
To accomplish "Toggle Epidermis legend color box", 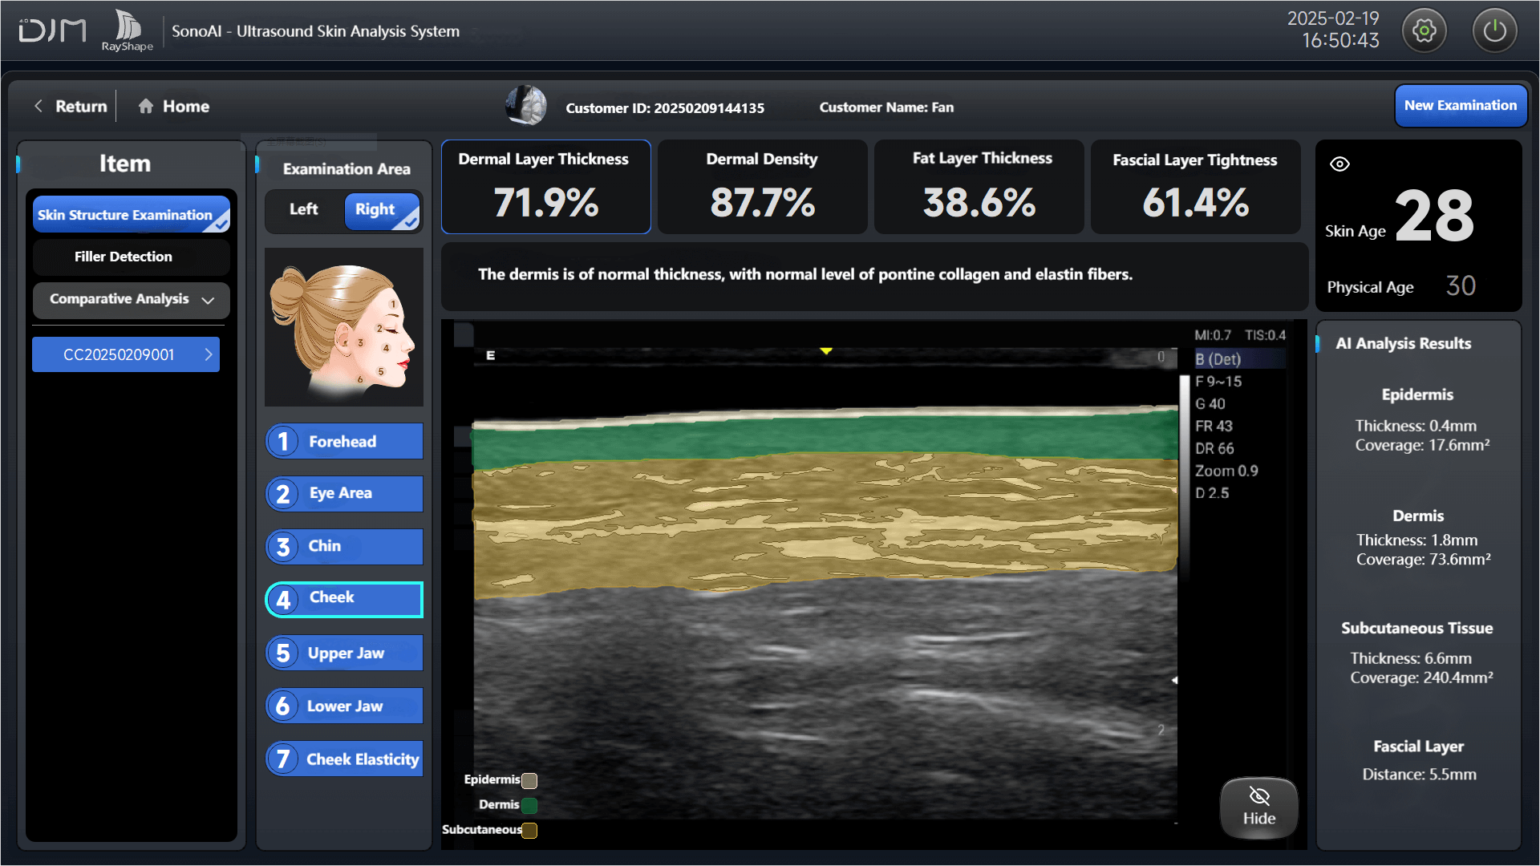I will [x=529, y=780].
